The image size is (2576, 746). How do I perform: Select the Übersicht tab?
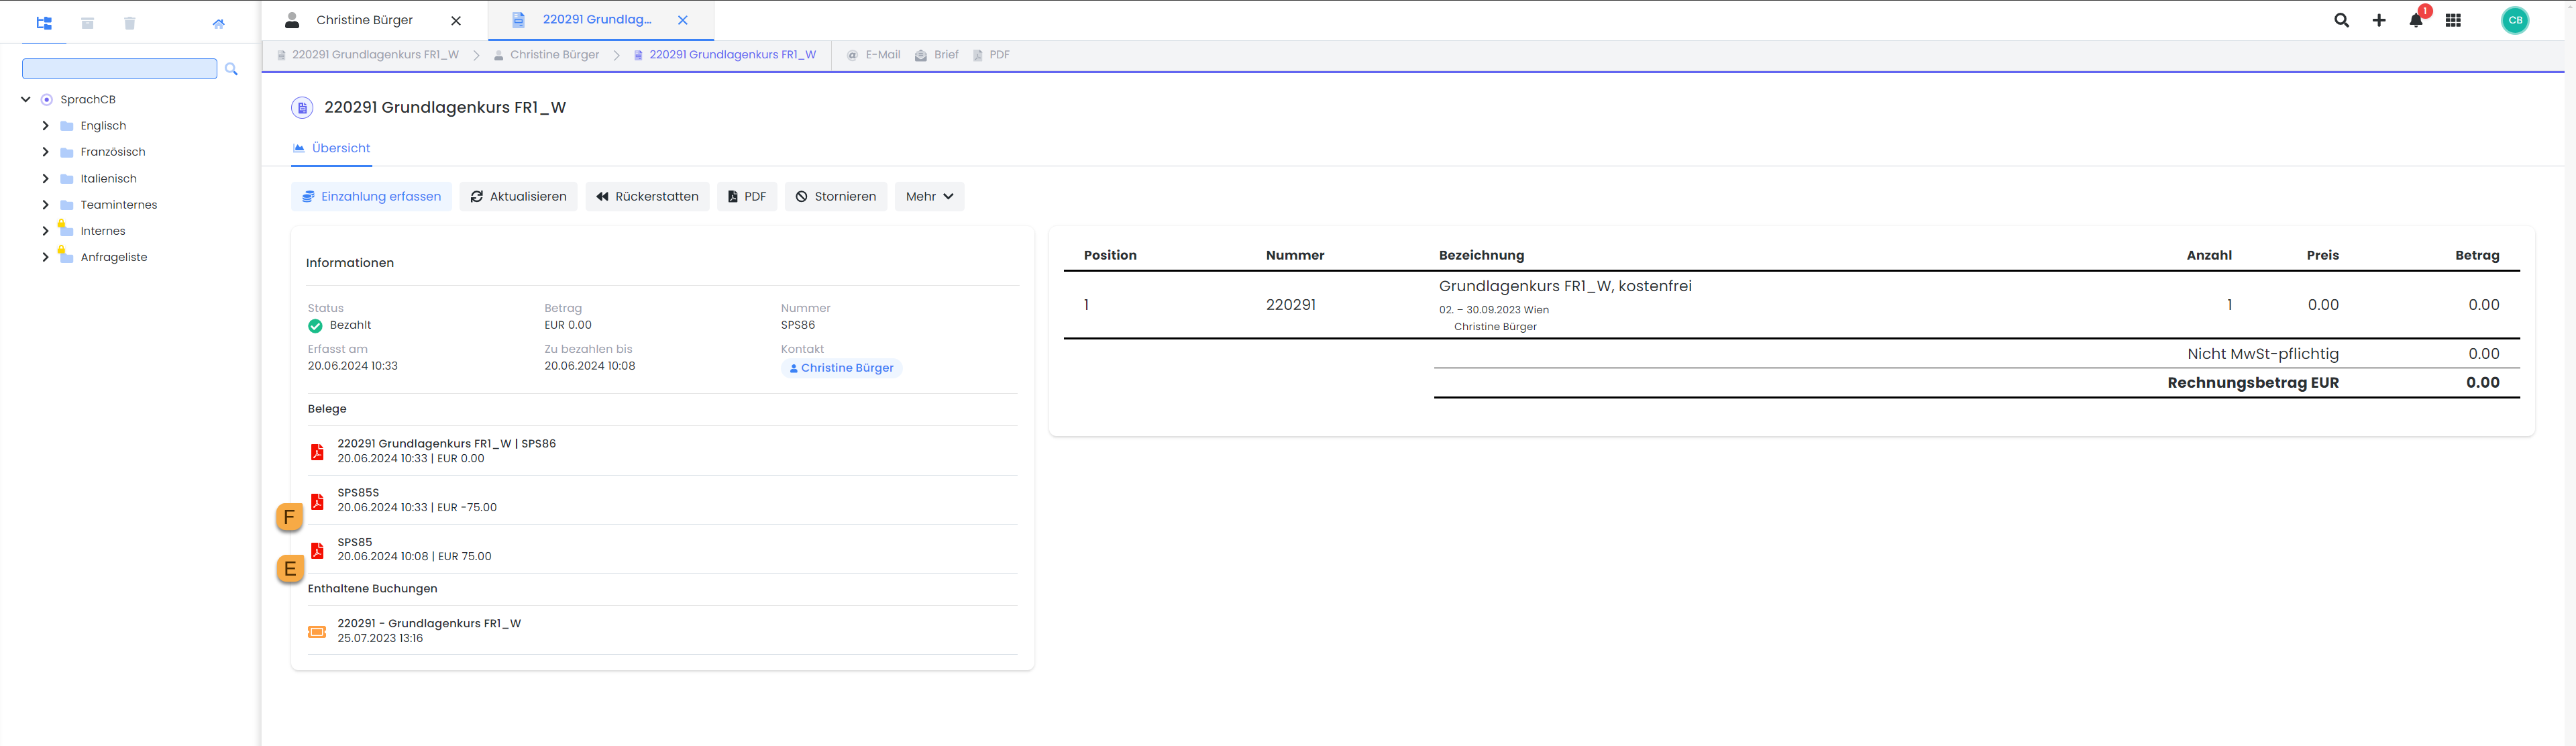[332, 148]
